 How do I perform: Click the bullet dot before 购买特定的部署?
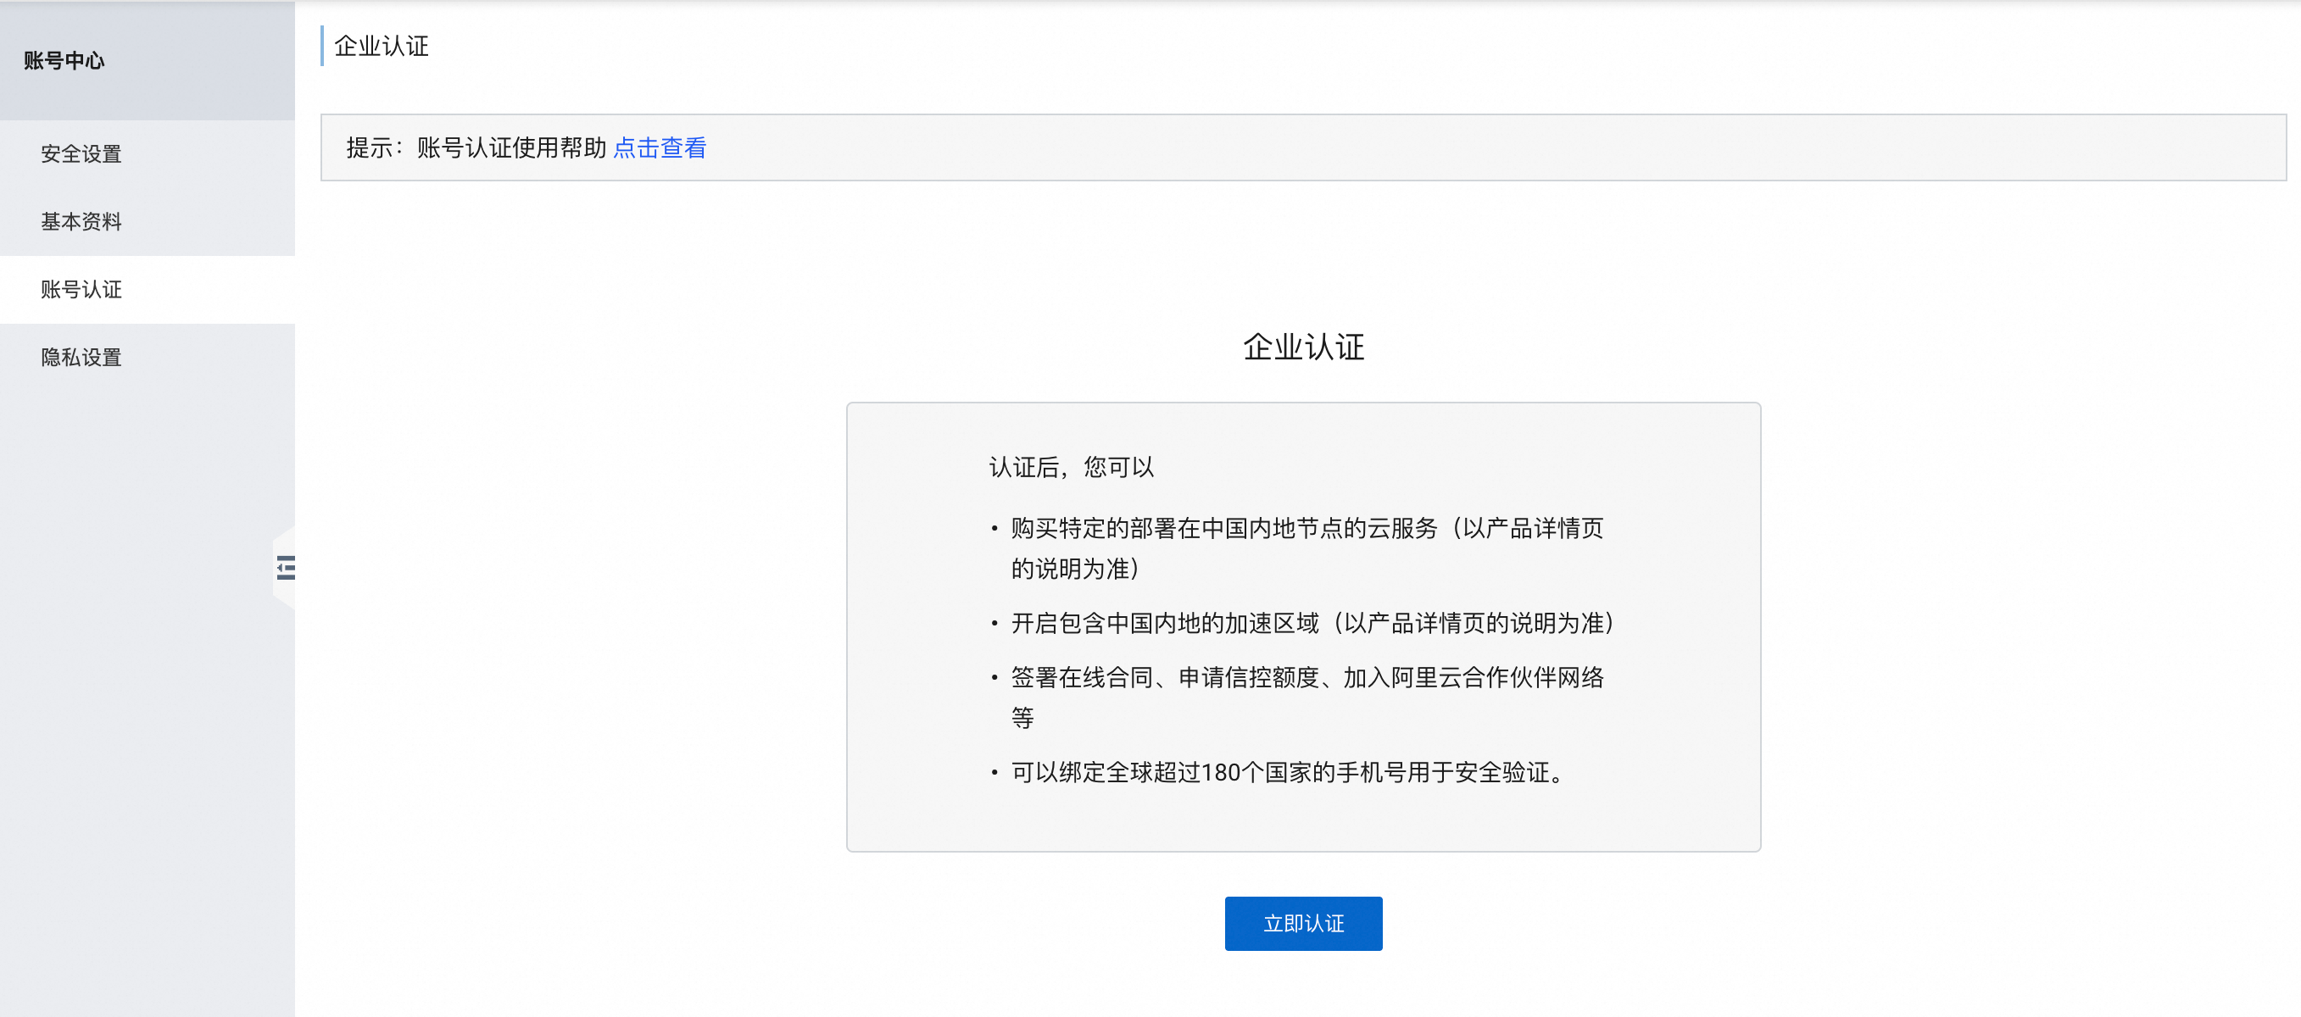[x=994, y=530]
